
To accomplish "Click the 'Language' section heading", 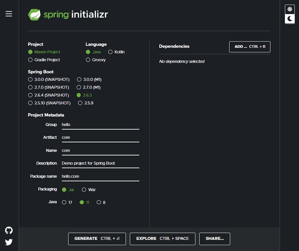I will point(96,44).
